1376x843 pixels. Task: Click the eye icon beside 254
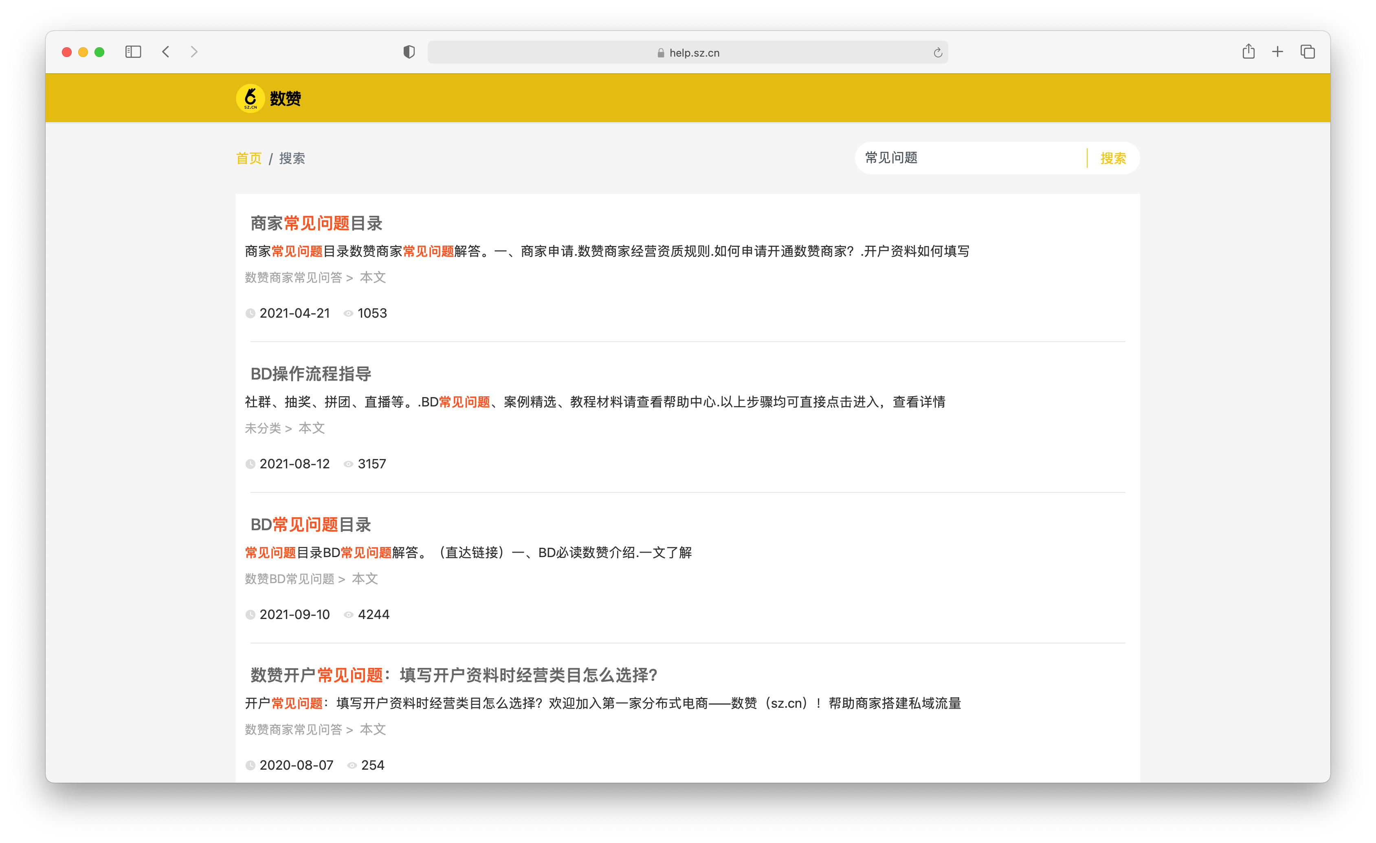point(352,766)
